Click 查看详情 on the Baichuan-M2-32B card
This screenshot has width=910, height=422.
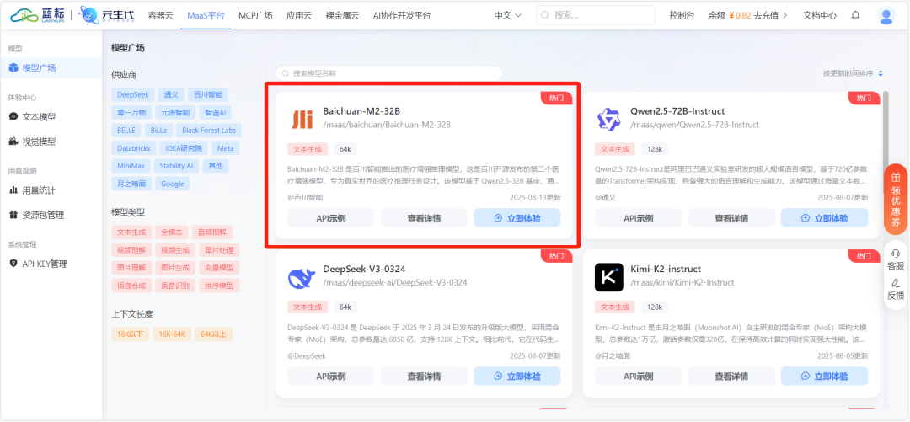point(424,218)
